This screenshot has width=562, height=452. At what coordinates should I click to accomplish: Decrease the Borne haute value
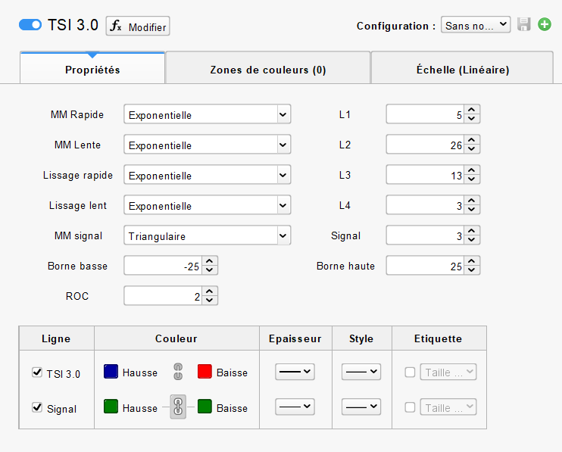(x=473, y=270)
